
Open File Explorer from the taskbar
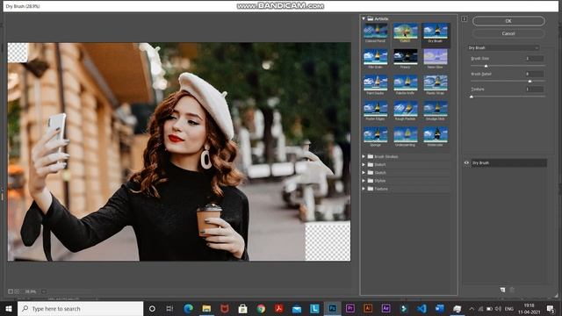[x=206, y=308]
